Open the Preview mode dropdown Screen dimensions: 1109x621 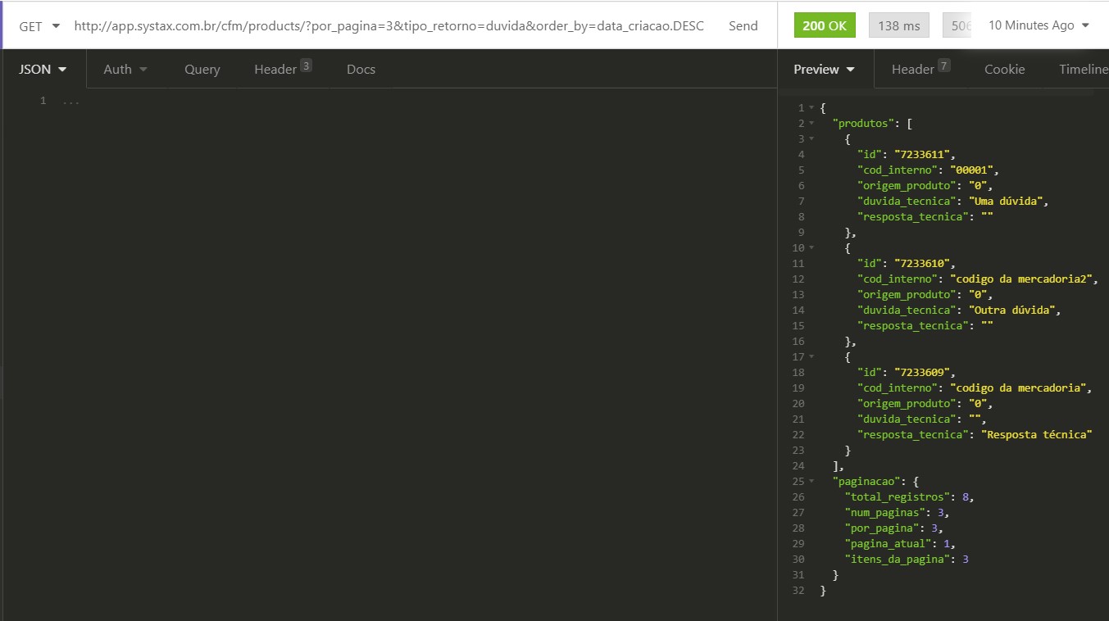(825, 70)
